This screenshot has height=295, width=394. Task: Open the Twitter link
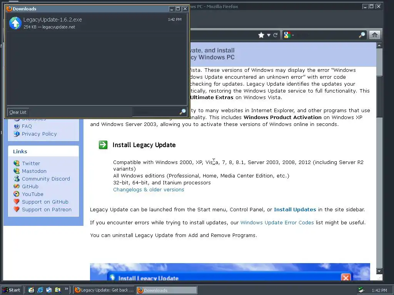click(31, 163)
